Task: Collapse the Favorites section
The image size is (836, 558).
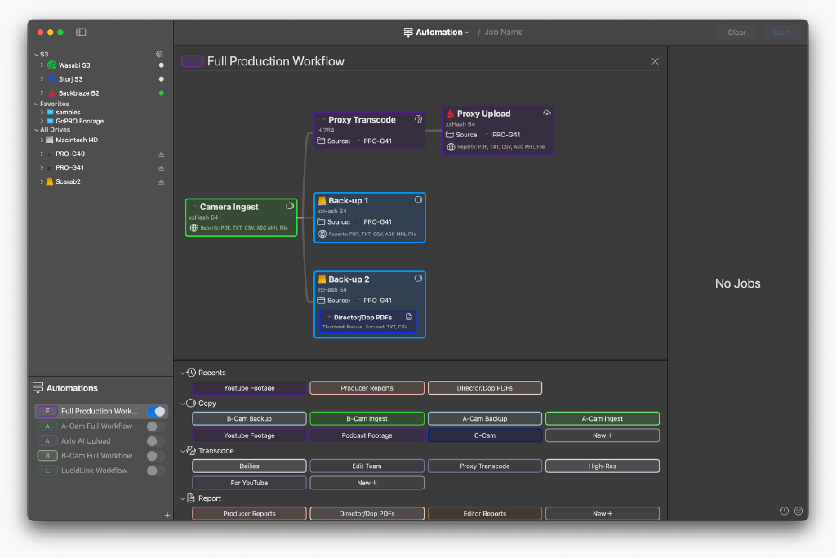Action: pos(36,104)
